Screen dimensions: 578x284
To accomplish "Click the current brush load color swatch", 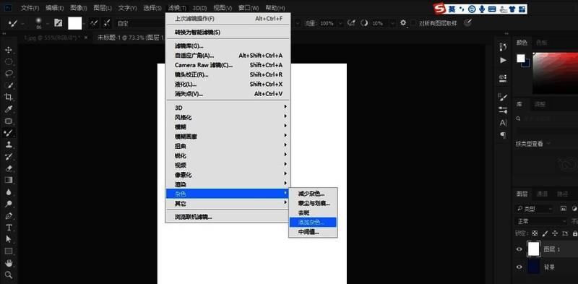I will pyautogui.click(x=74, y=23).
